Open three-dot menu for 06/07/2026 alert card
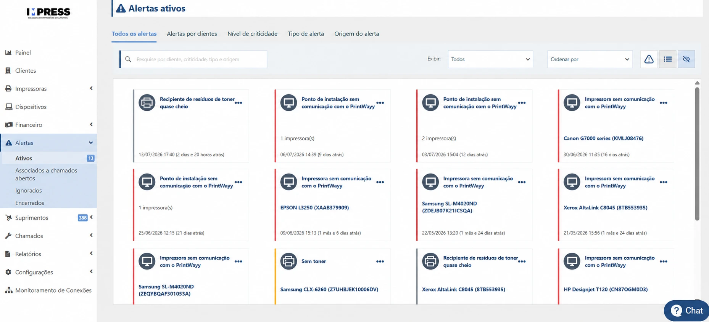 [x=380, y=103]
